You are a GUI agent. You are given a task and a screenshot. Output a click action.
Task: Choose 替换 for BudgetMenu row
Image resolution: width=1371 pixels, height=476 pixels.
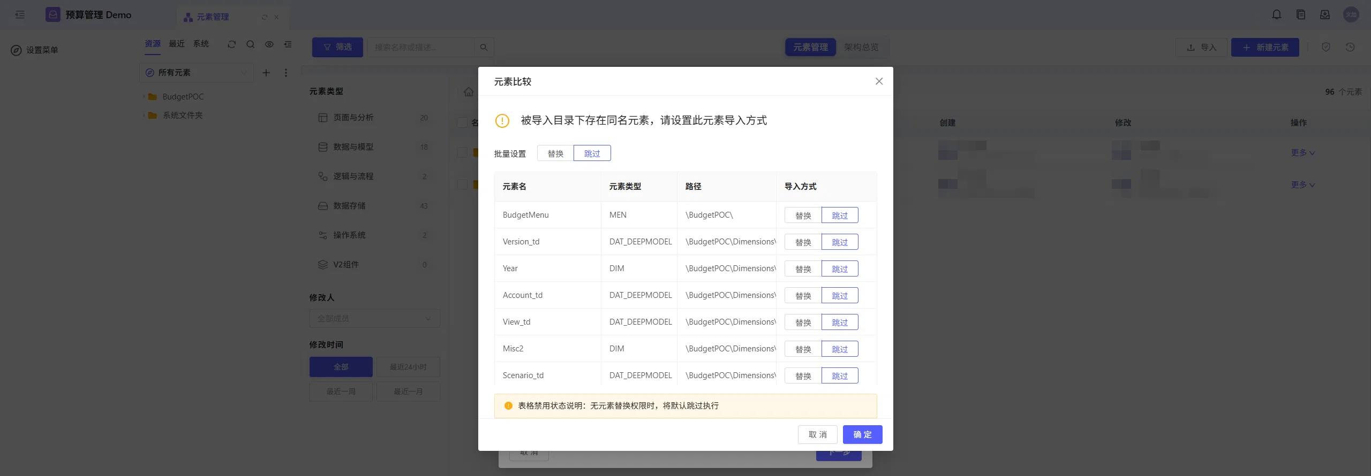coord(803,216)
